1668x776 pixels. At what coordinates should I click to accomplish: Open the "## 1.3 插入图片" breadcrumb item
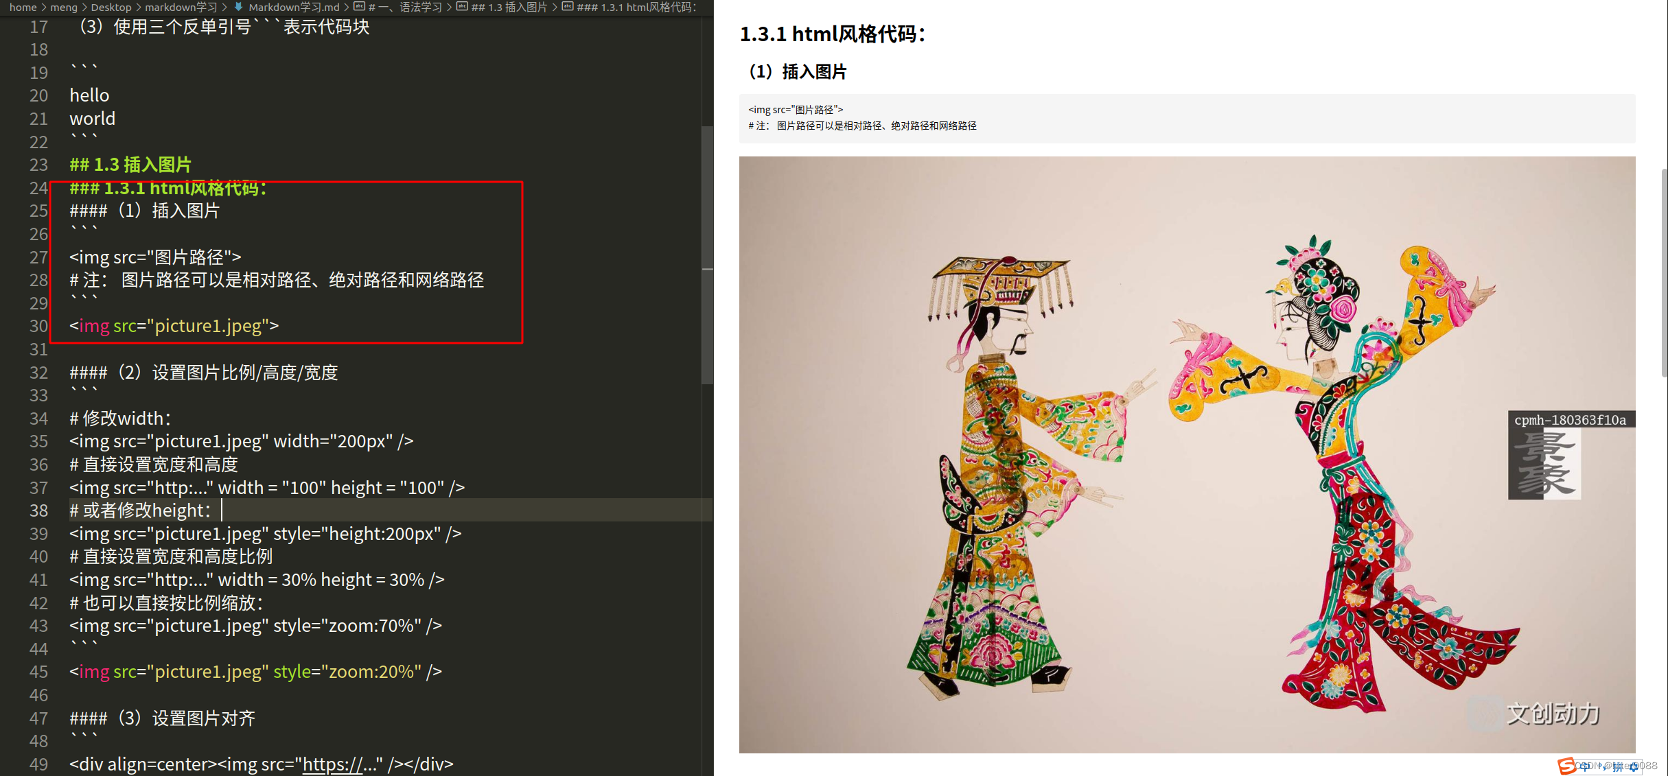(502, 7)
